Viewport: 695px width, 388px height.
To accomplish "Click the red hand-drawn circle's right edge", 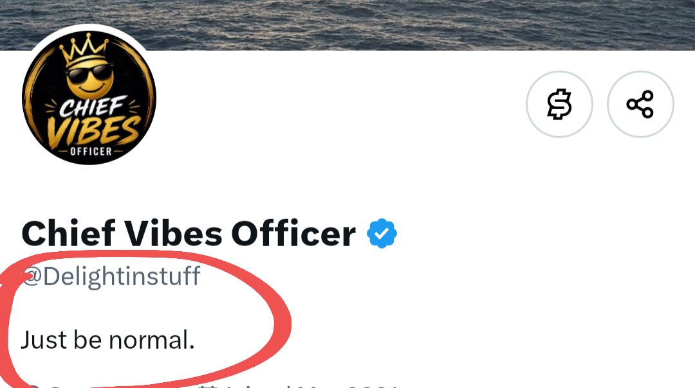I will coord(283,323).
